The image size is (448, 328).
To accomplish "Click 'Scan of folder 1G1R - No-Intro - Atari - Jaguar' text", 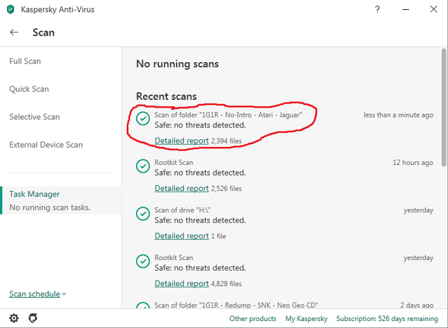I will [228, 115].
